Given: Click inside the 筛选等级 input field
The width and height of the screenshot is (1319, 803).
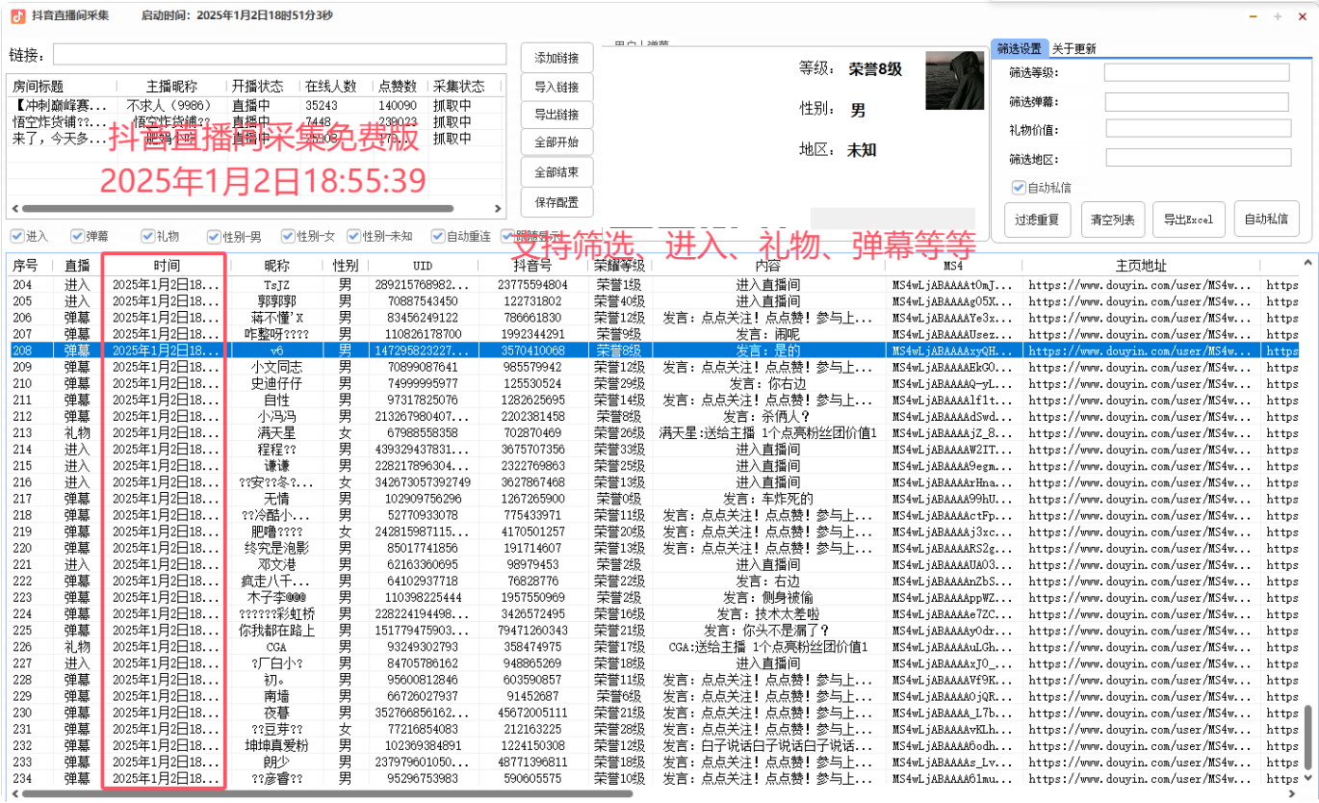Looking at the screenshot, I should coord(1197,71).
